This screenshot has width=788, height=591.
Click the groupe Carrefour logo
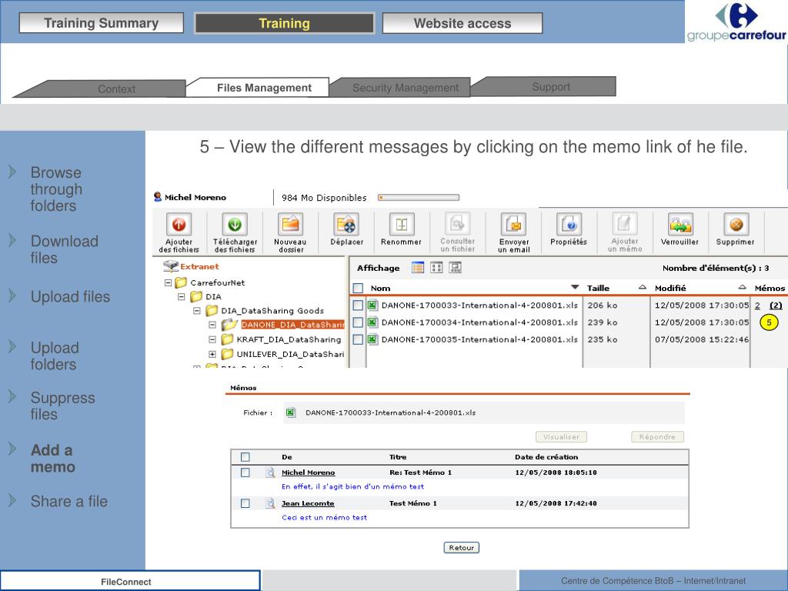(736, 22)
